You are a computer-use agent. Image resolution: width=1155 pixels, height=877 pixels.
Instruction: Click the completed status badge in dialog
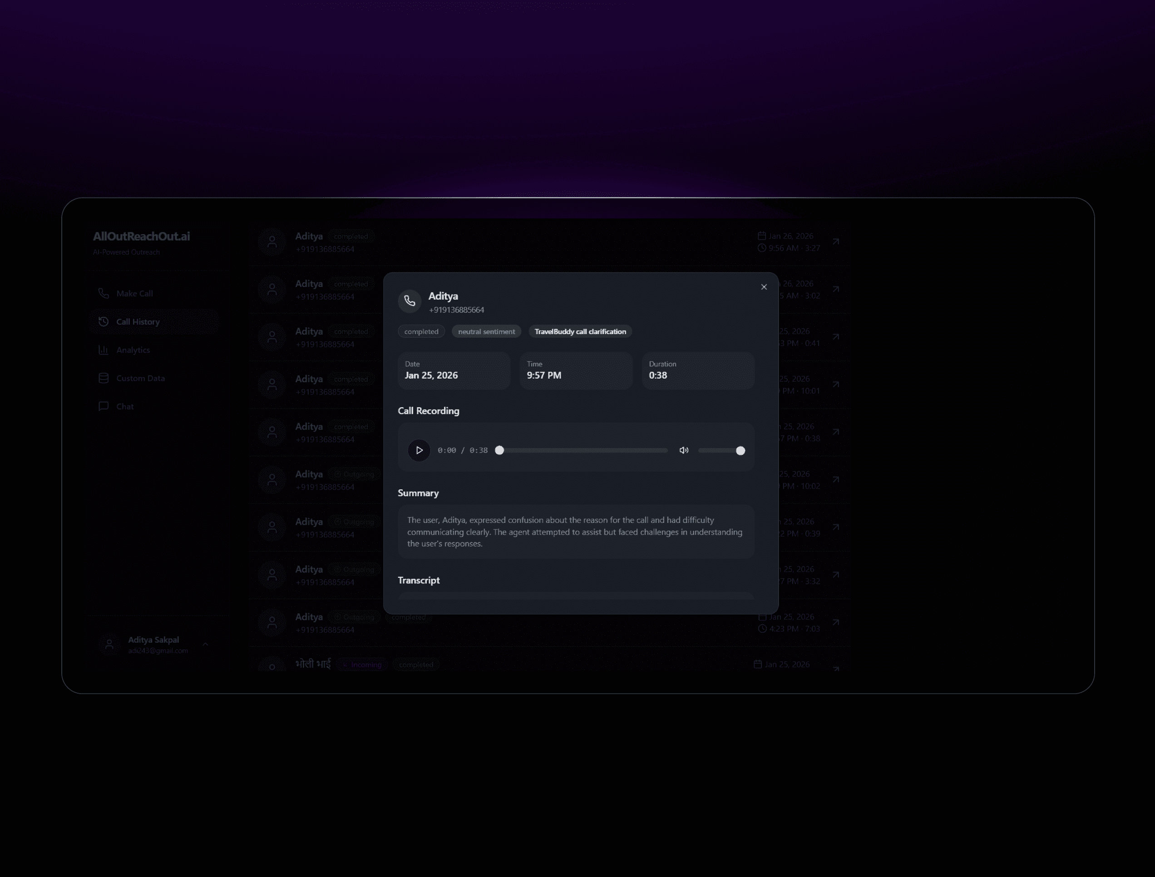click(x=421, y=331)
